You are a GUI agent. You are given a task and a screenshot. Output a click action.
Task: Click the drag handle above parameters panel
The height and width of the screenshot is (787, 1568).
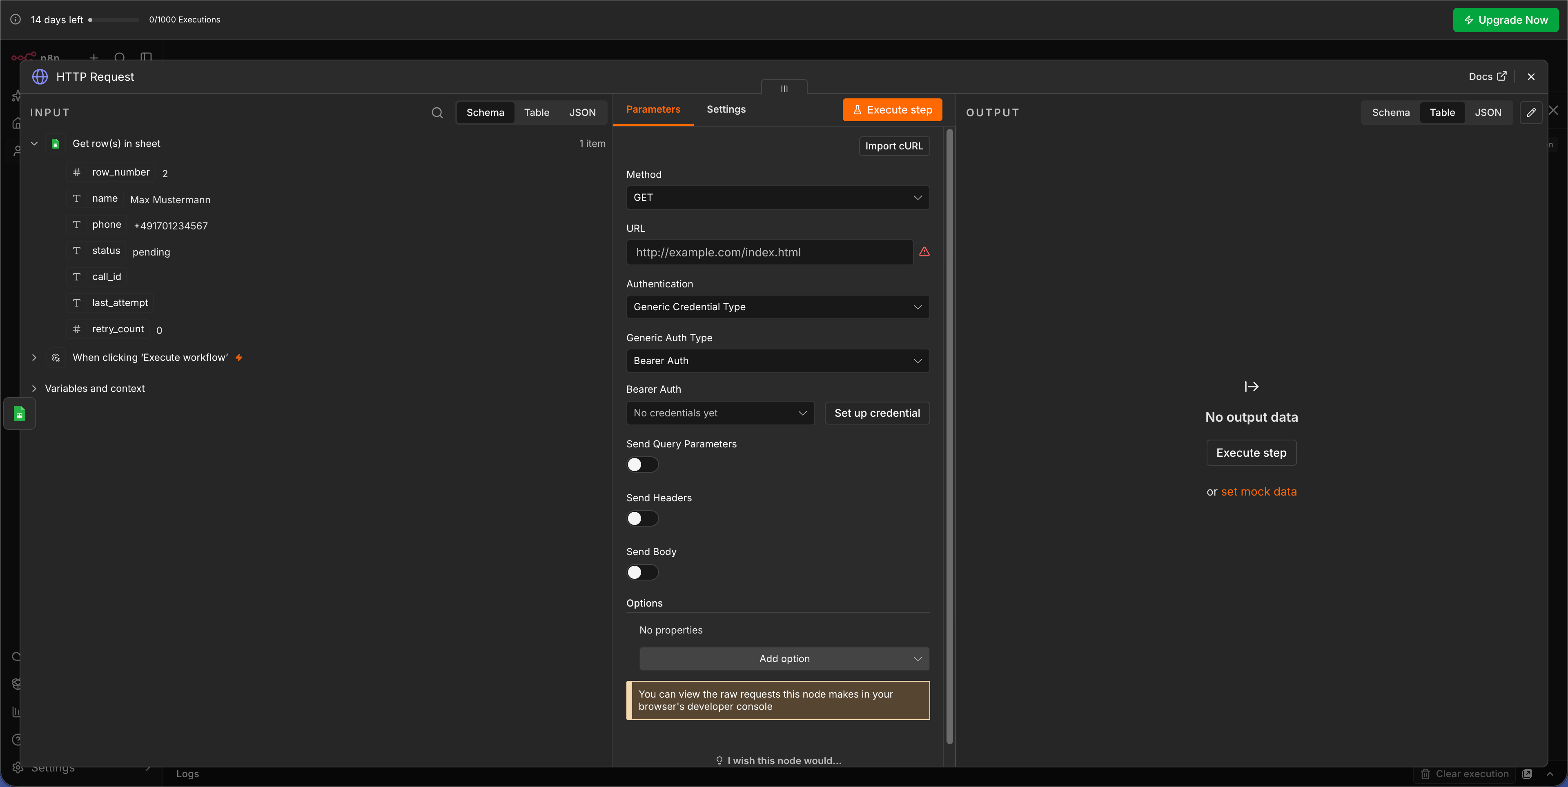click(784, 88)
